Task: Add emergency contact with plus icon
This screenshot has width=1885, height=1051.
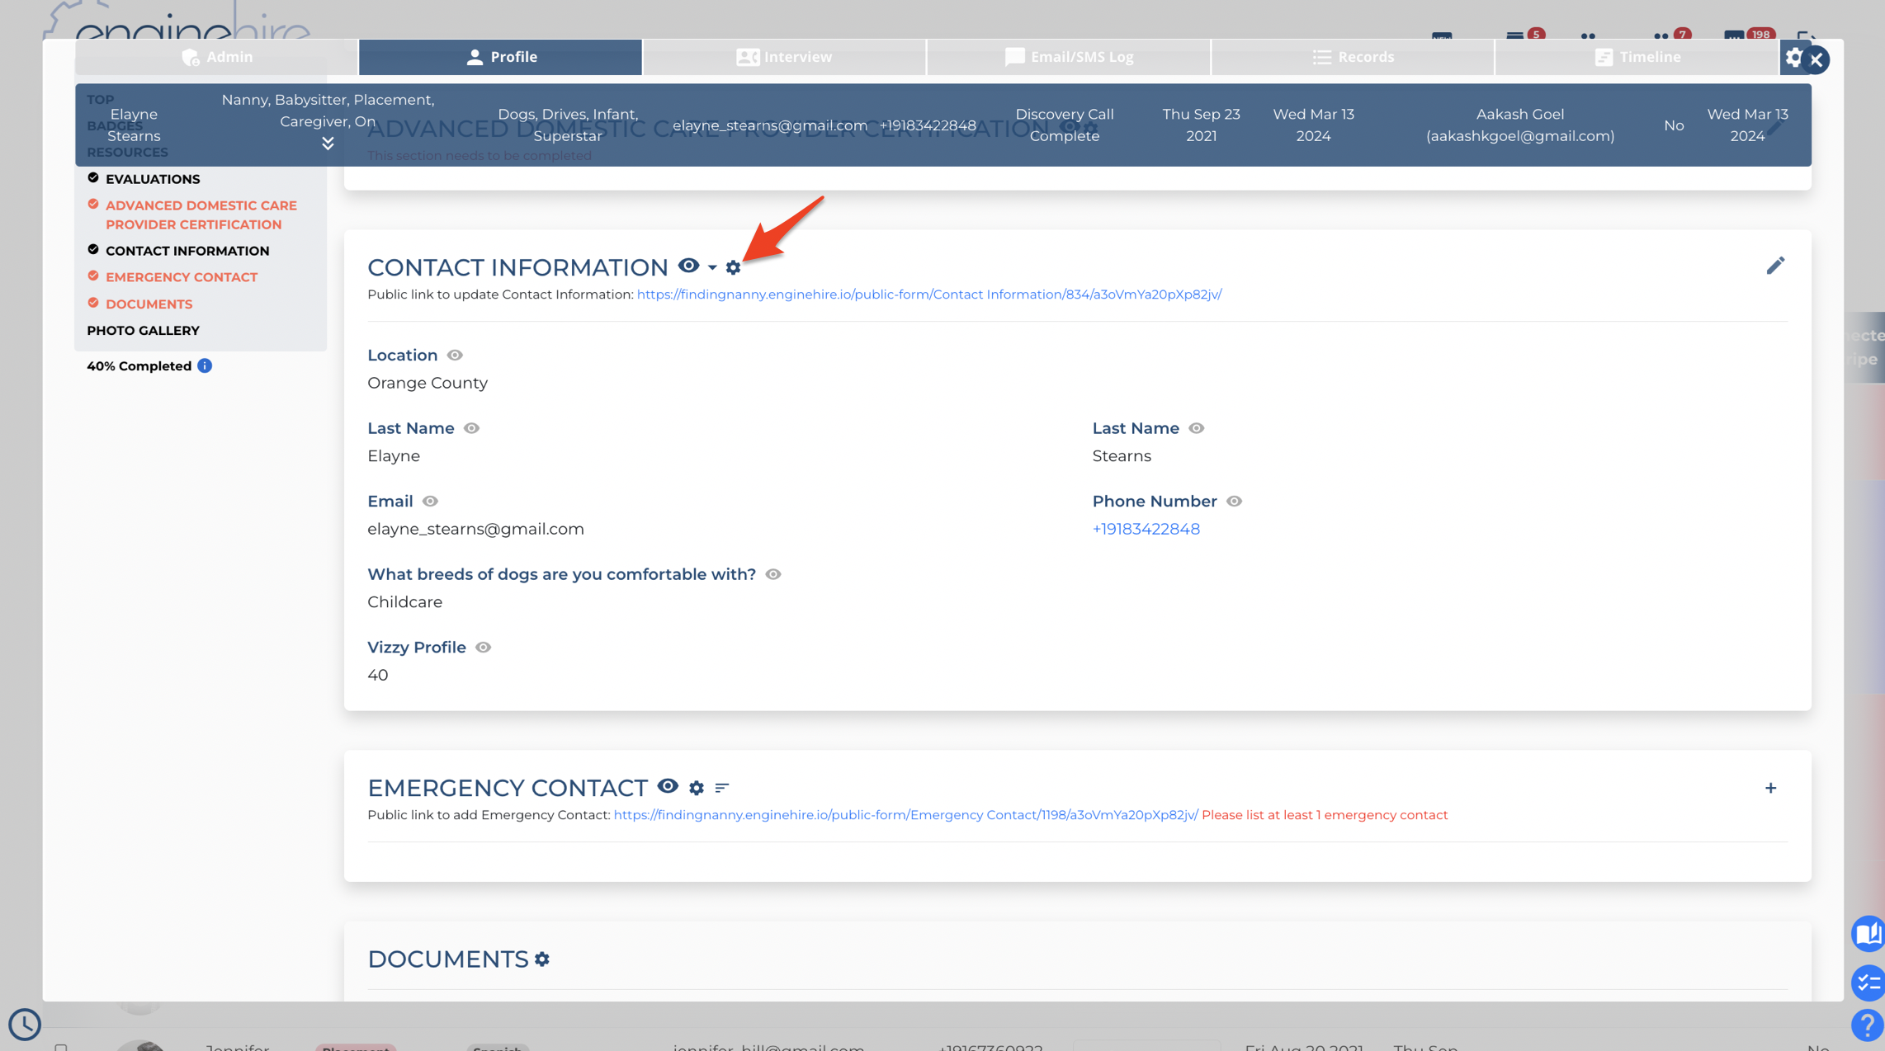Action: click(x=1770, y=788)
